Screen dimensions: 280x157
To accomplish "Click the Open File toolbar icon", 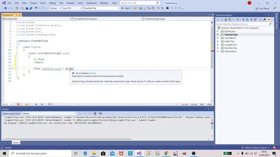I will tap(23, 8).
